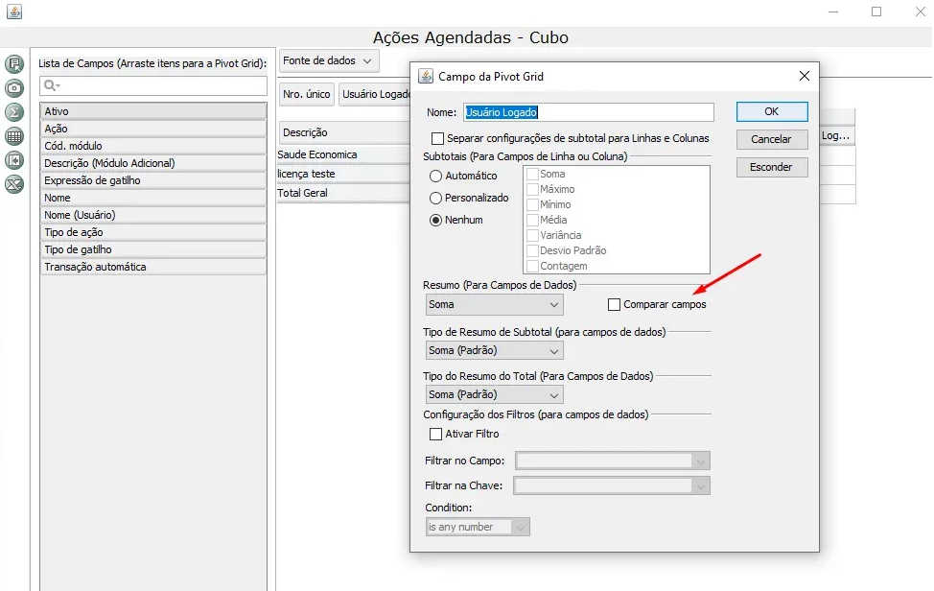Click the camera snapshot sidebar icon
The height and width of the screenshot is (591, 934).
(14, 88)
